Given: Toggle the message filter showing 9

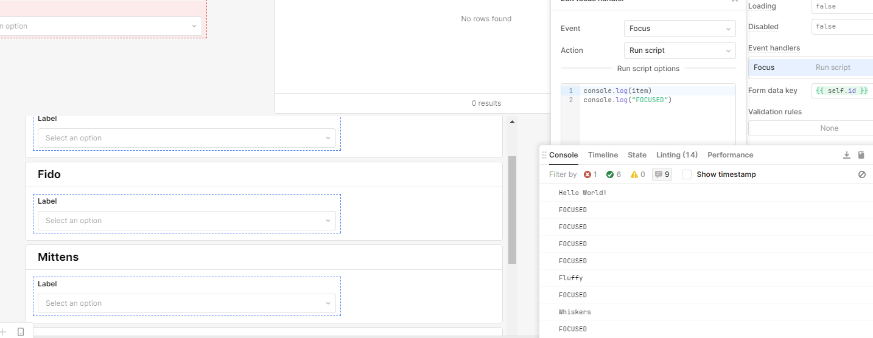Looking at the screenshot, I should click(662, 174).
